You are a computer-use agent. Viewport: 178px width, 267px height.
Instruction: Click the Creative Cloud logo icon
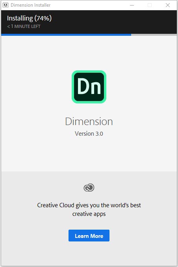coord(89,188)
